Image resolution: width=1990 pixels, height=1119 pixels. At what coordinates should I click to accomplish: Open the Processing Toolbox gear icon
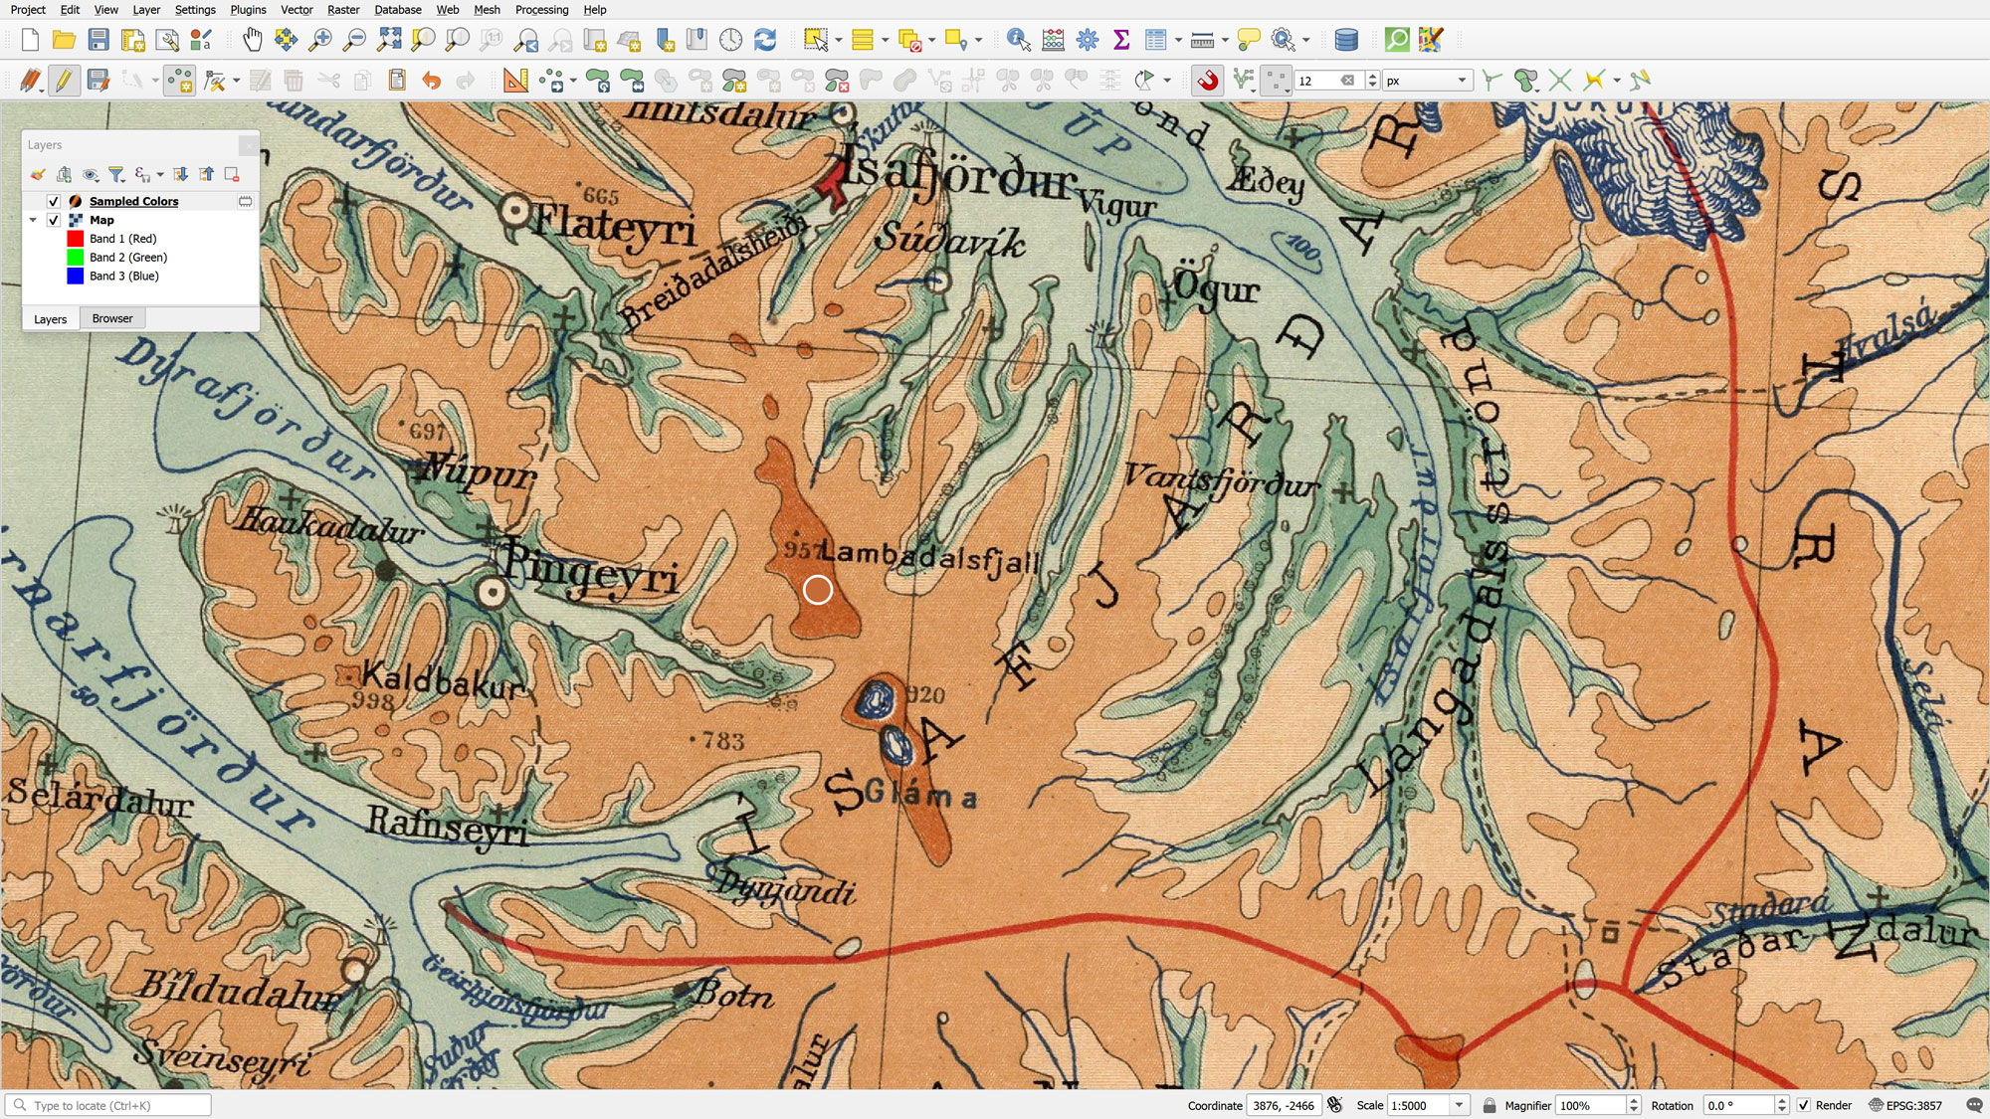point(1088,40)
